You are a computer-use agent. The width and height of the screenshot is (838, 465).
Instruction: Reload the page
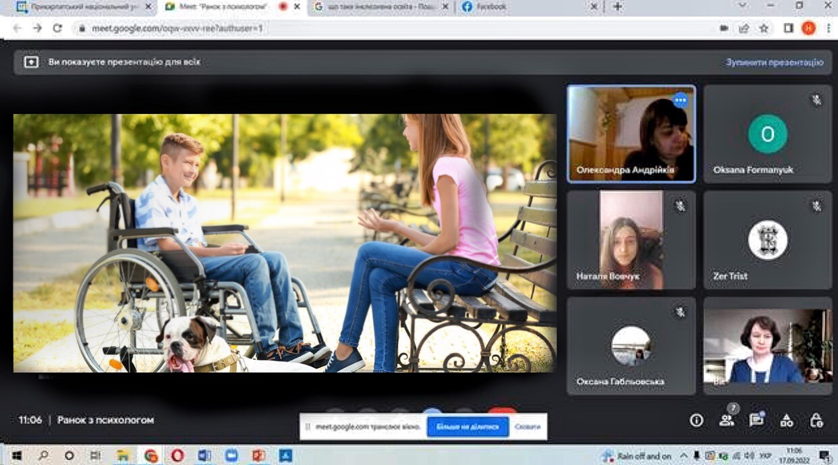(x=57, y=28)
